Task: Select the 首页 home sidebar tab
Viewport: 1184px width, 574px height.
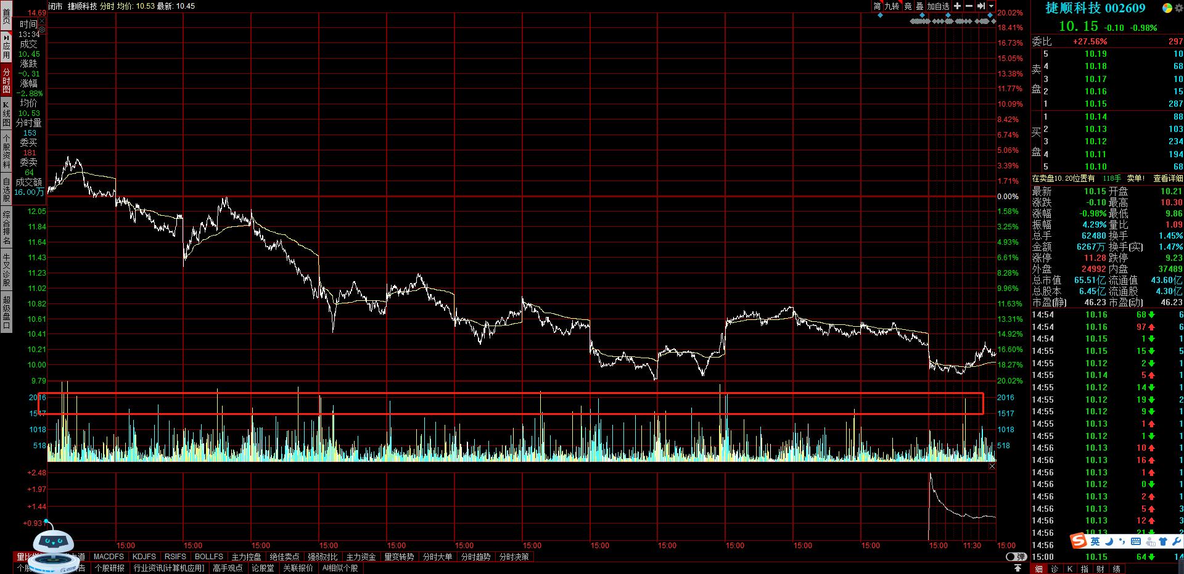Action: pos(6,17)
